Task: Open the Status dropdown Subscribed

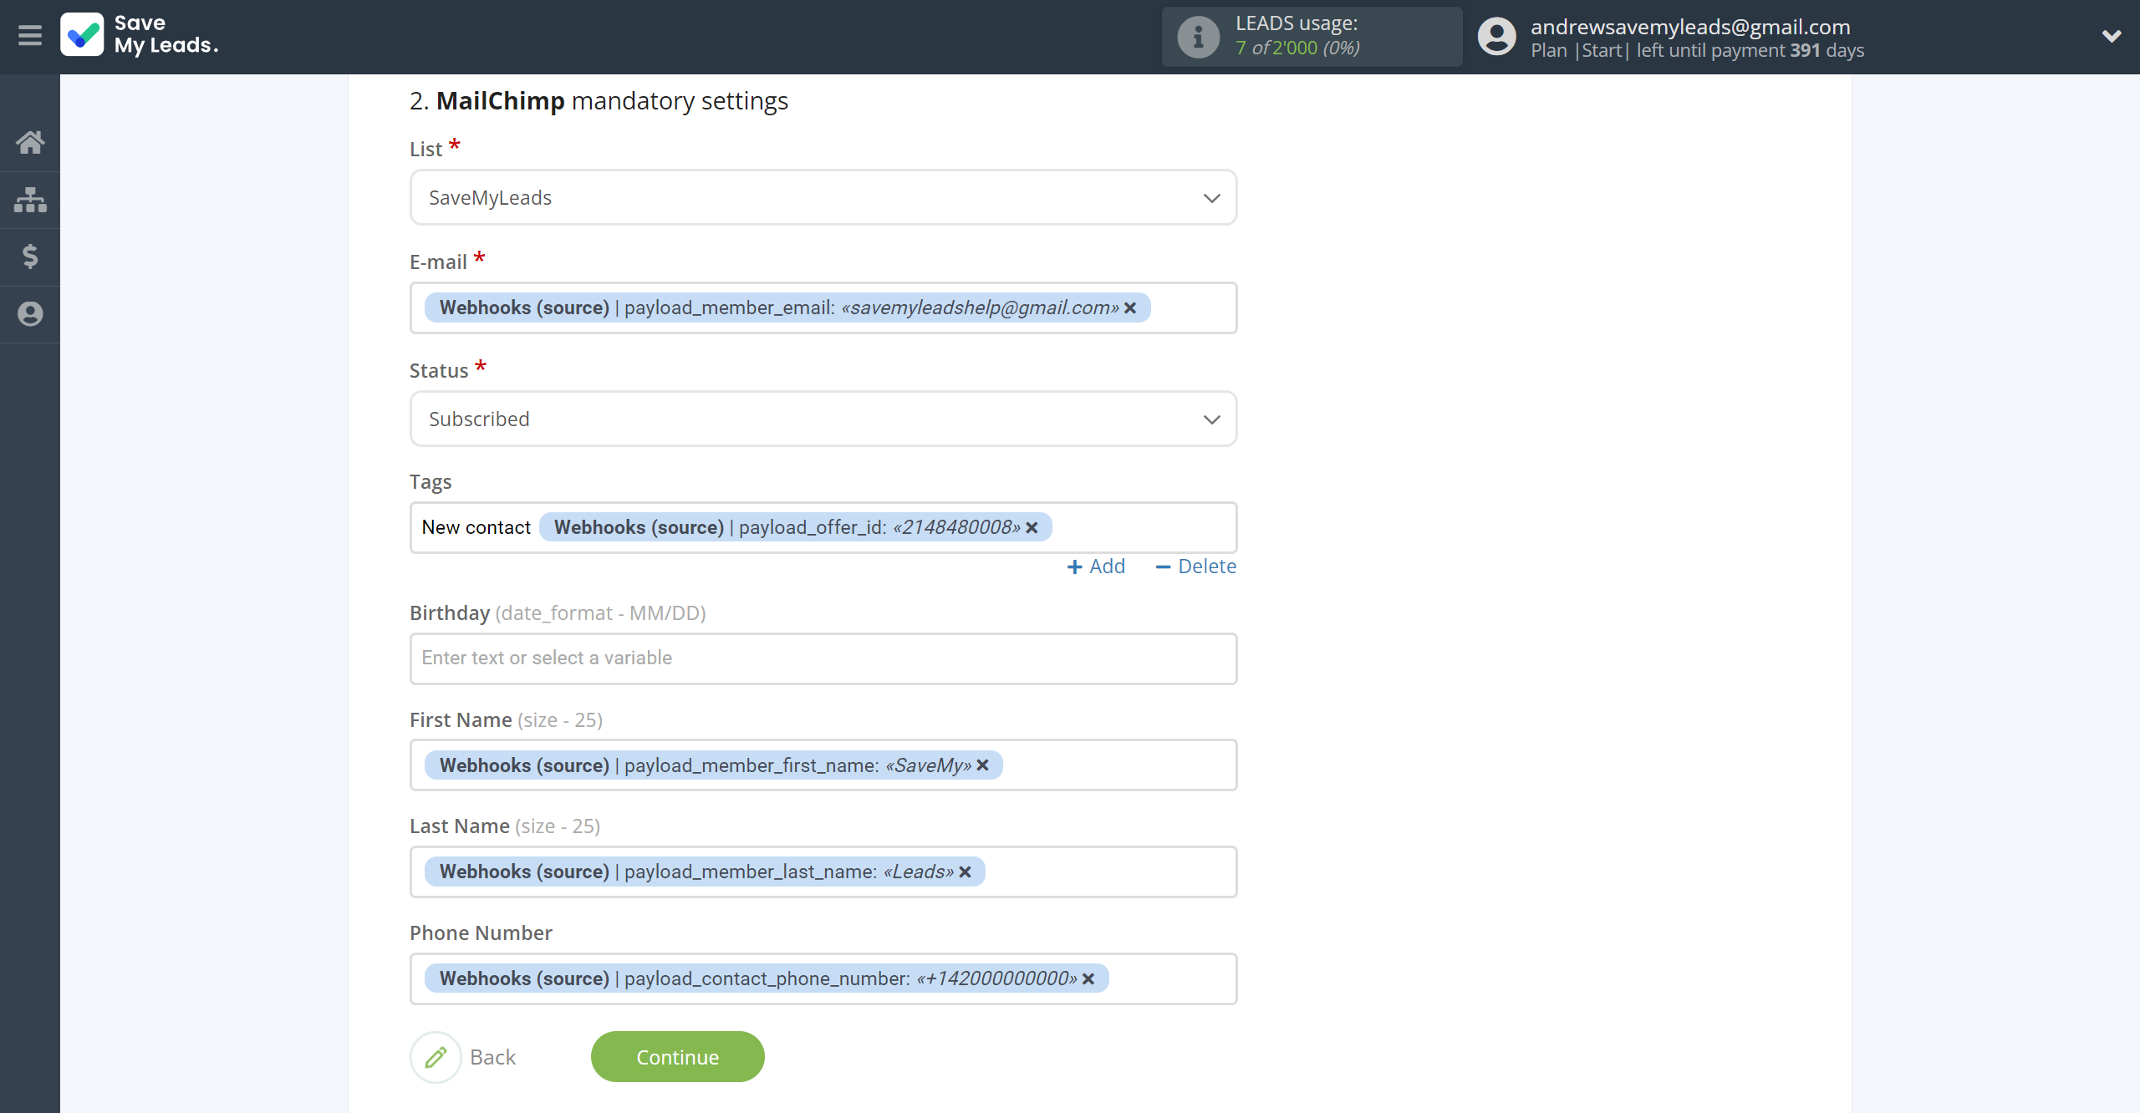Action: coord(823,419)
